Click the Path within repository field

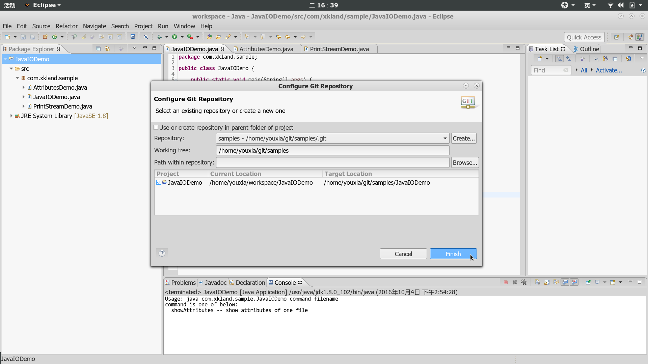[x=332, y=162]
